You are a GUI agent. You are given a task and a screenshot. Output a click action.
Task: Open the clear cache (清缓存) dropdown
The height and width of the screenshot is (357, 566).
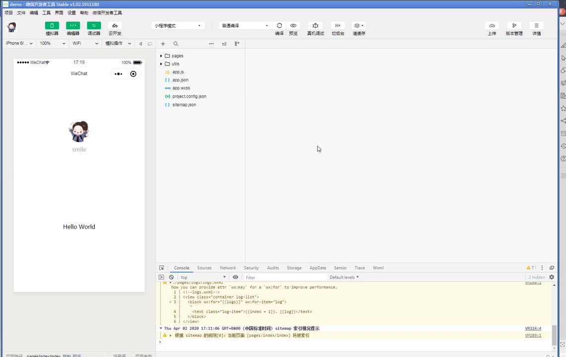pyautogui.click(x=359, y=26)
